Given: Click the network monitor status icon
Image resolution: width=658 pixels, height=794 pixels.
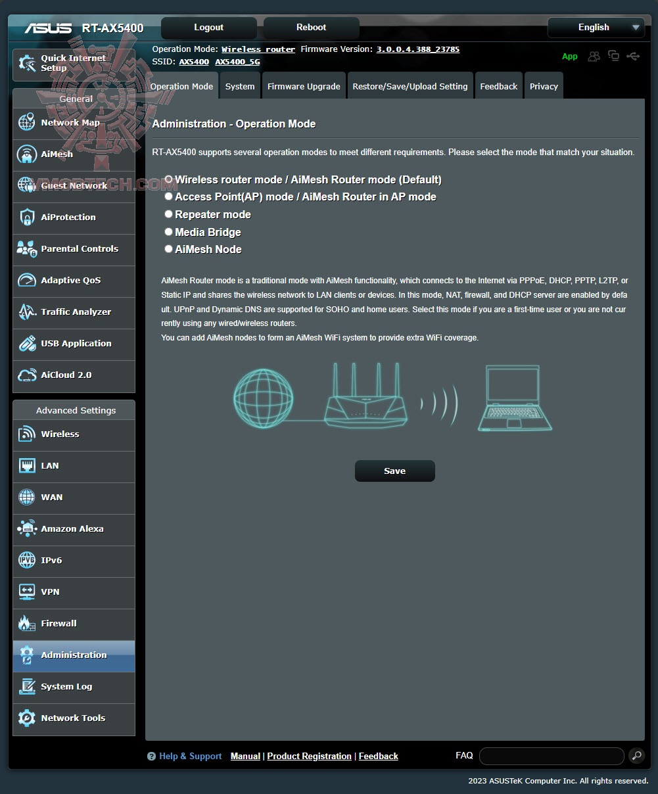Looking at the screenshot, I should (x=613, y=56).
